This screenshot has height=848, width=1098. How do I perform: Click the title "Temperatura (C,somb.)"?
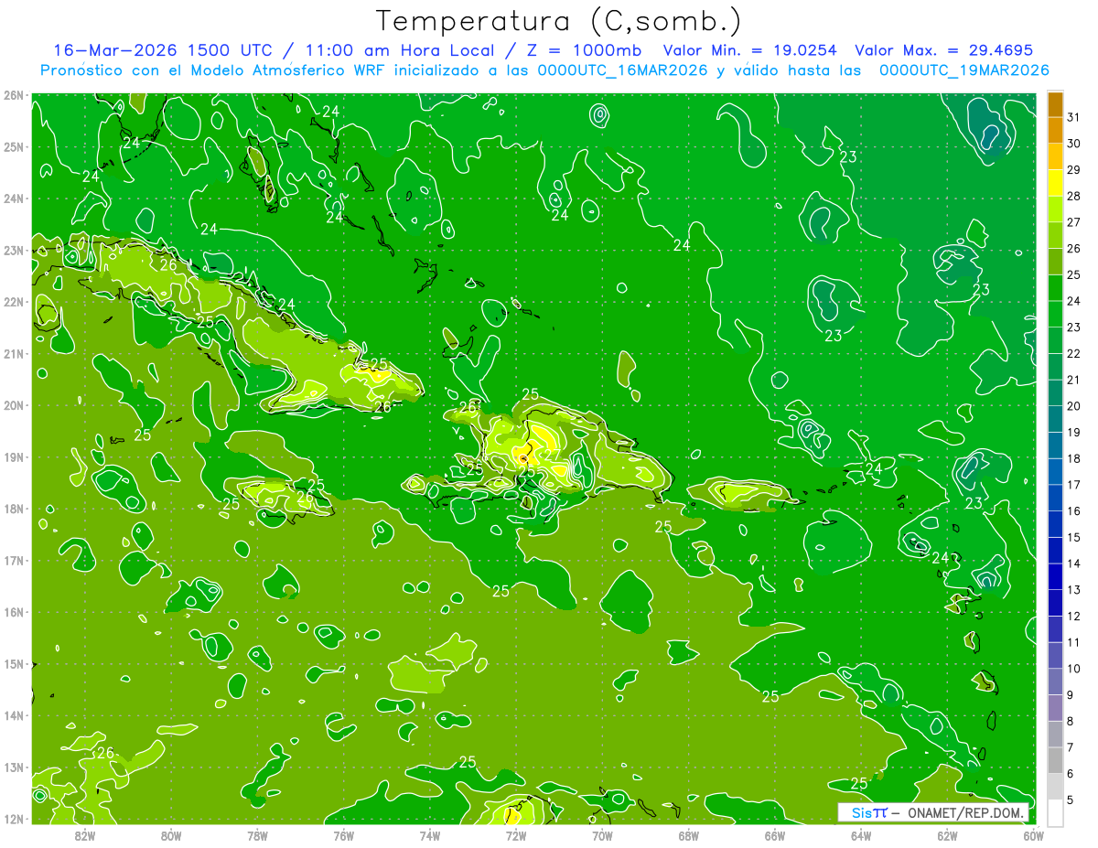click(x=559, y=21)
